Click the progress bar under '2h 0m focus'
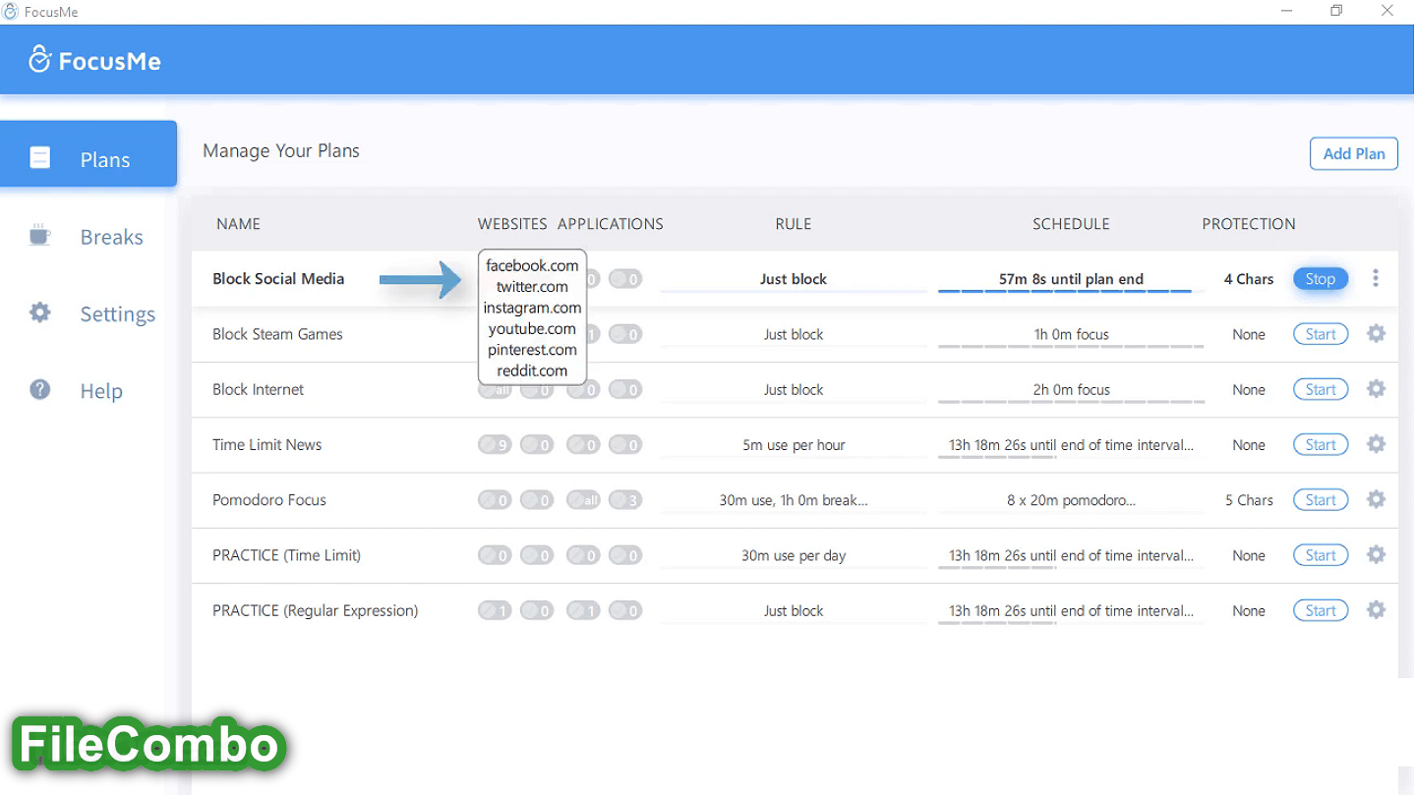Viewport: 1415px width, 795px height. pyautogui.click(x=1071, y=402)
